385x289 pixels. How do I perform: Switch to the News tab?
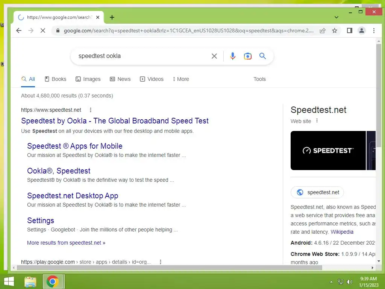coord(120,79)
